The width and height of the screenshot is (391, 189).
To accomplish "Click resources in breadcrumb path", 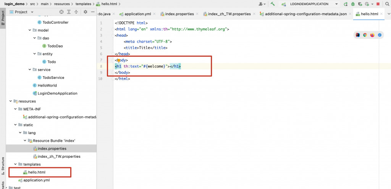I will tap(61, 4).
